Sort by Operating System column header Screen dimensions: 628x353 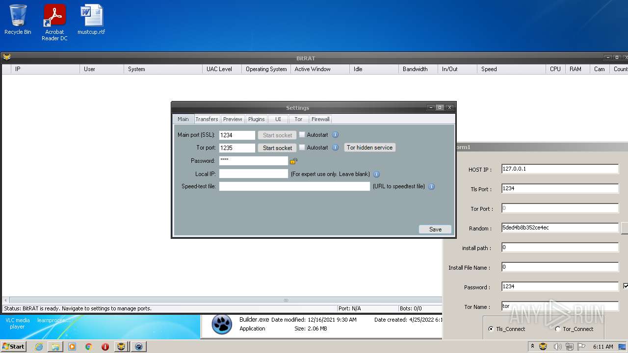(266, 69)
